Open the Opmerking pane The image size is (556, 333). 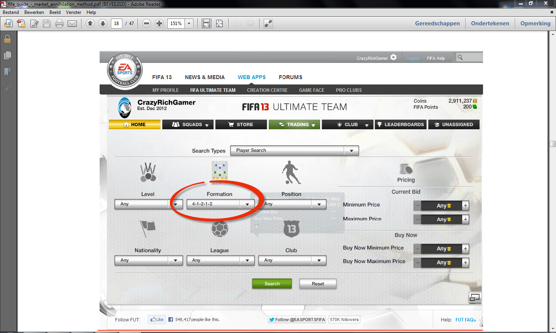point(535,24)
